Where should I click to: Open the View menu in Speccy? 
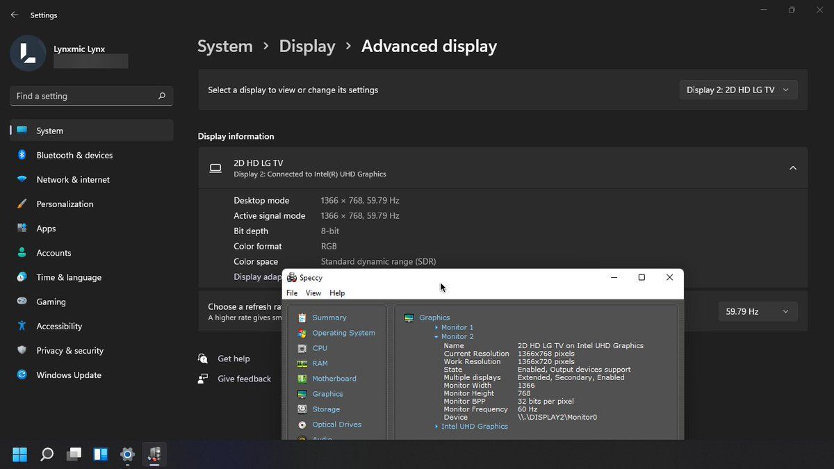click(313, 293)
